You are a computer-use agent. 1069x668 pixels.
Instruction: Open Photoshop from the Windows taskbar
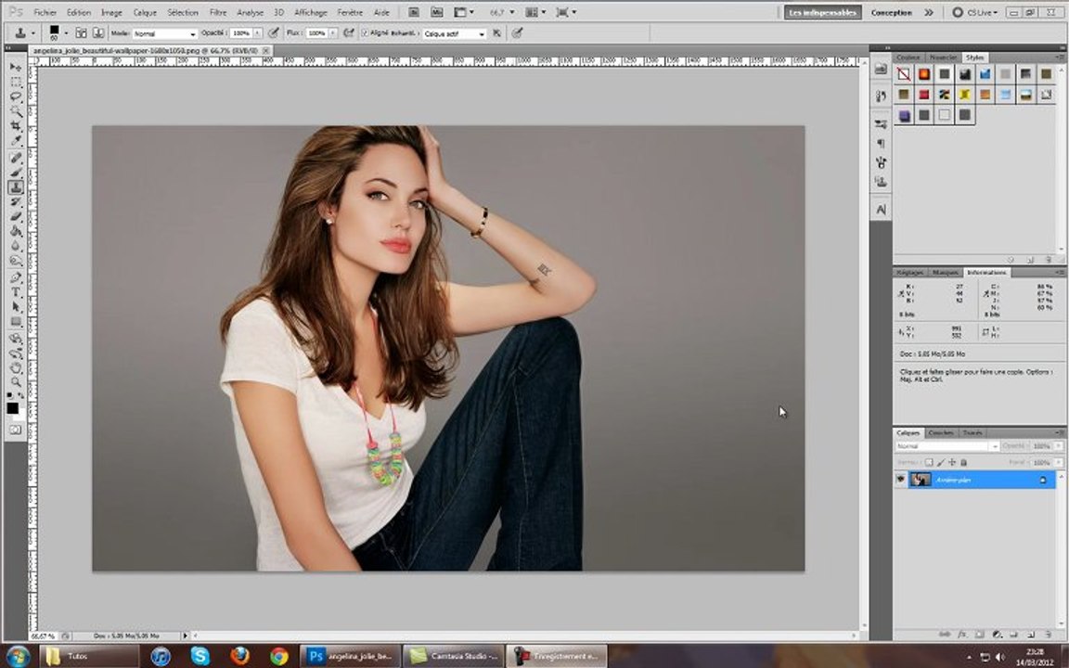[351, 656]
